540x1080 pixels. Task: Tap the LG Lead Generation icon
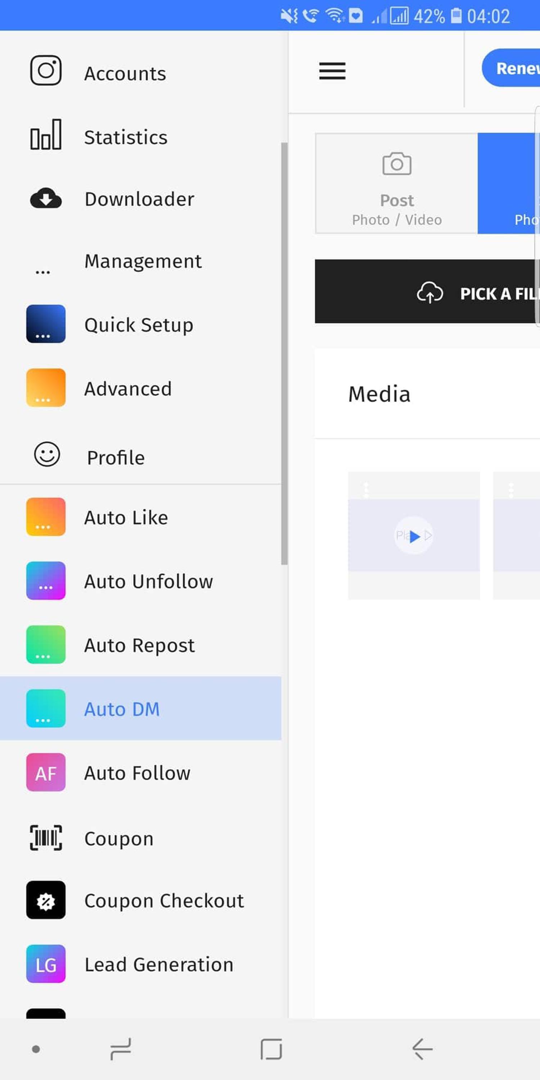tap(46, 964)
